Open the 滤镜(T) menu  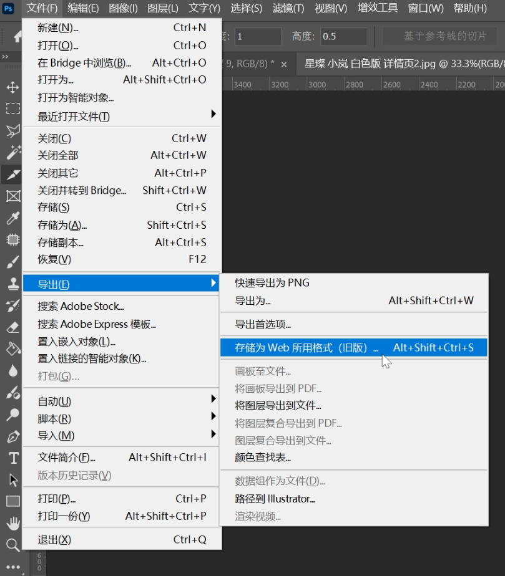click(x=288, y=8)
